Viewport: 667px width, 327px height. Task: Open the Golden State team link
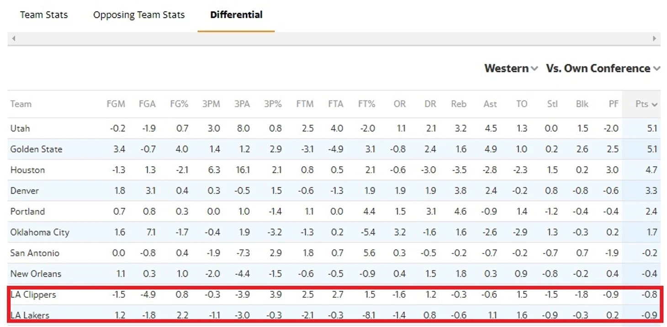click(37, 149)
